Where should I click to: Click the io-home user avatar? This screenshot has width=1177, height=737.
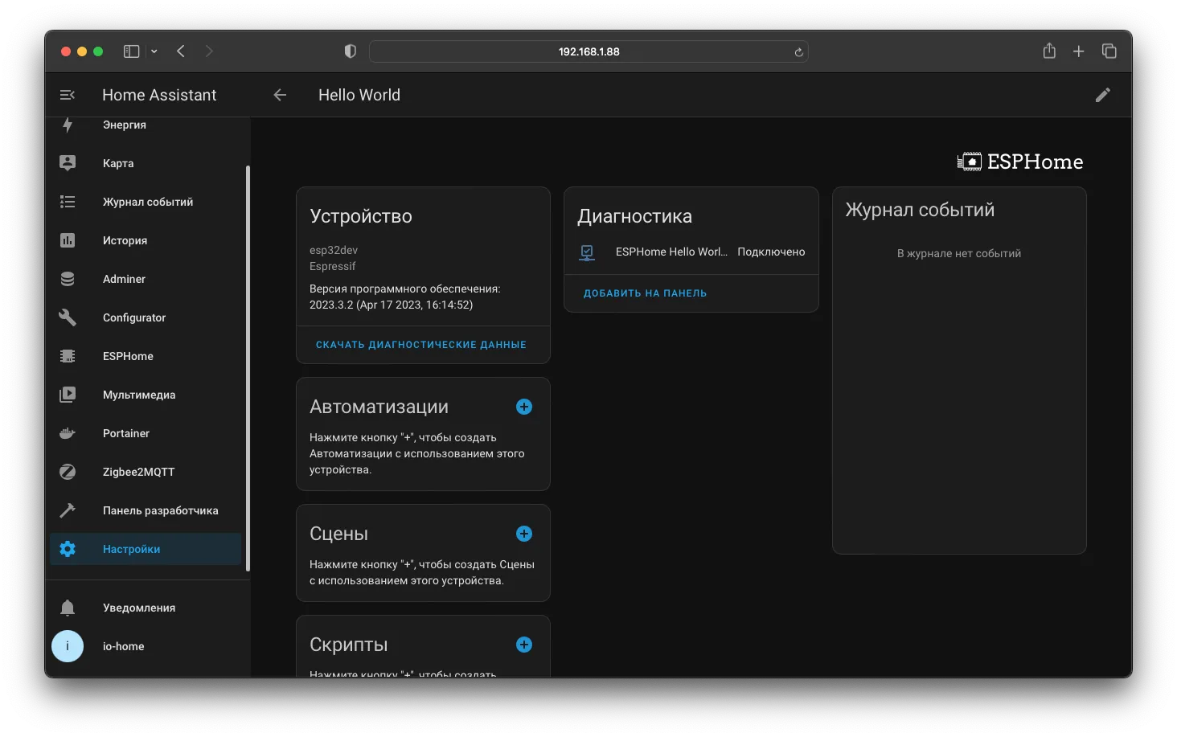coord(68,646)
